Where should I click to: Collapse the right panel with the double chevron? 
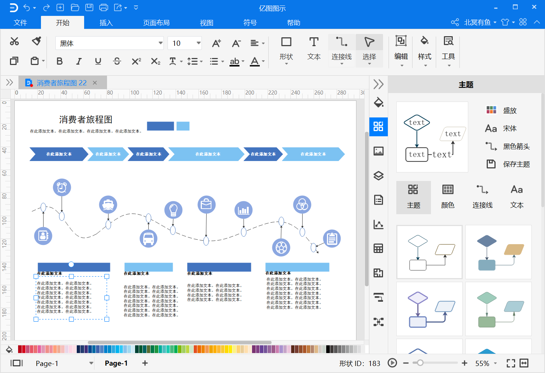click(x=379, y=84)
